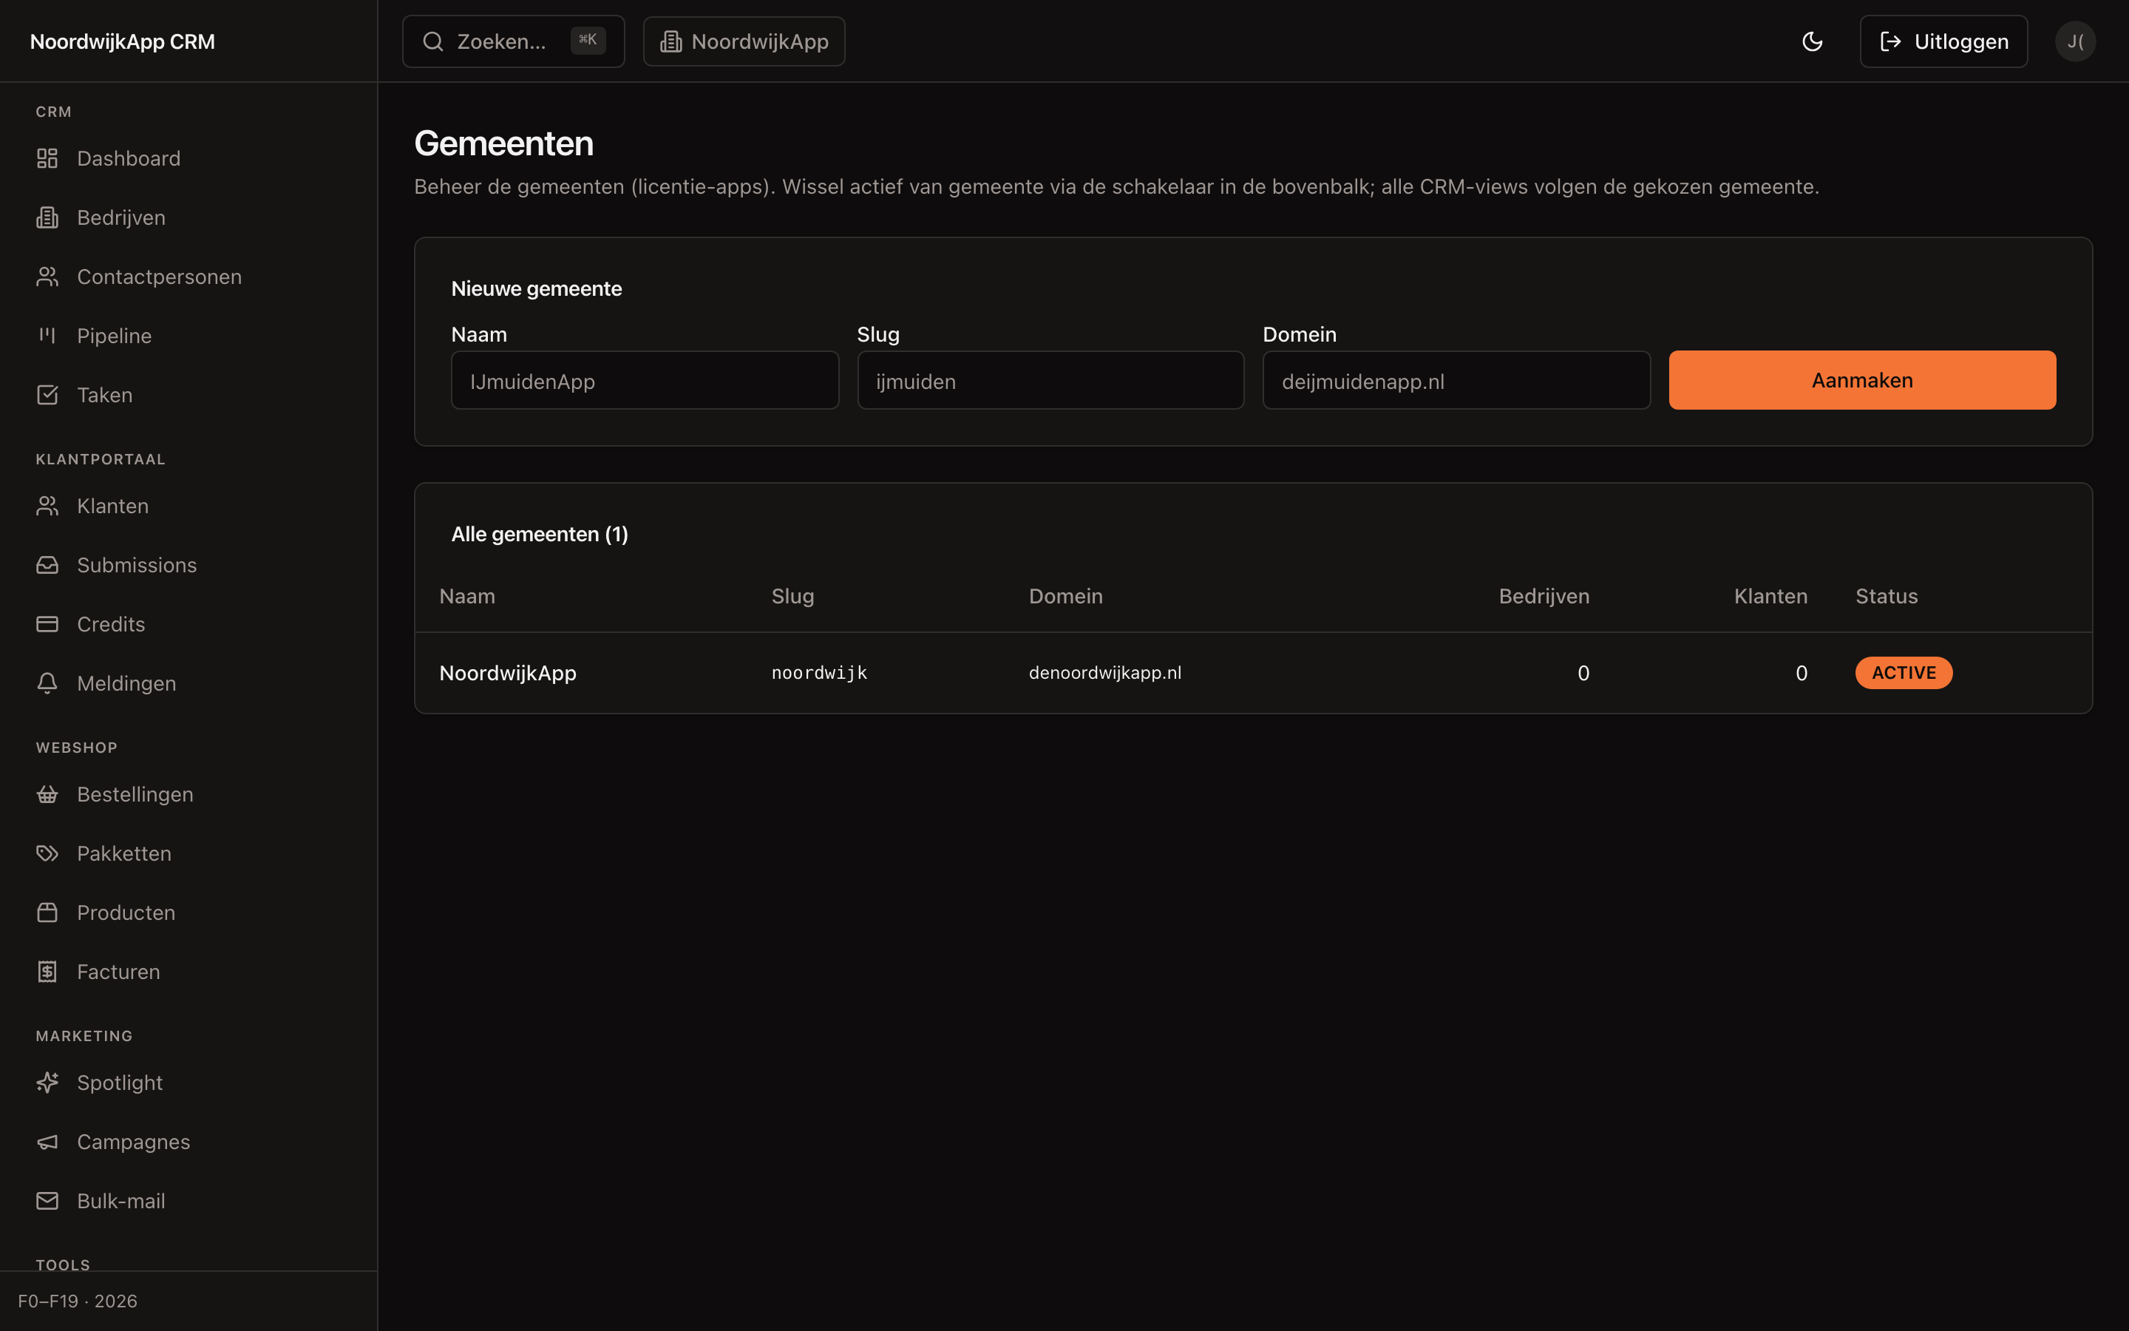Click the Campagnes megaphone icon
This screenshot has width=2129, height=1331.
click(47, 1142)
